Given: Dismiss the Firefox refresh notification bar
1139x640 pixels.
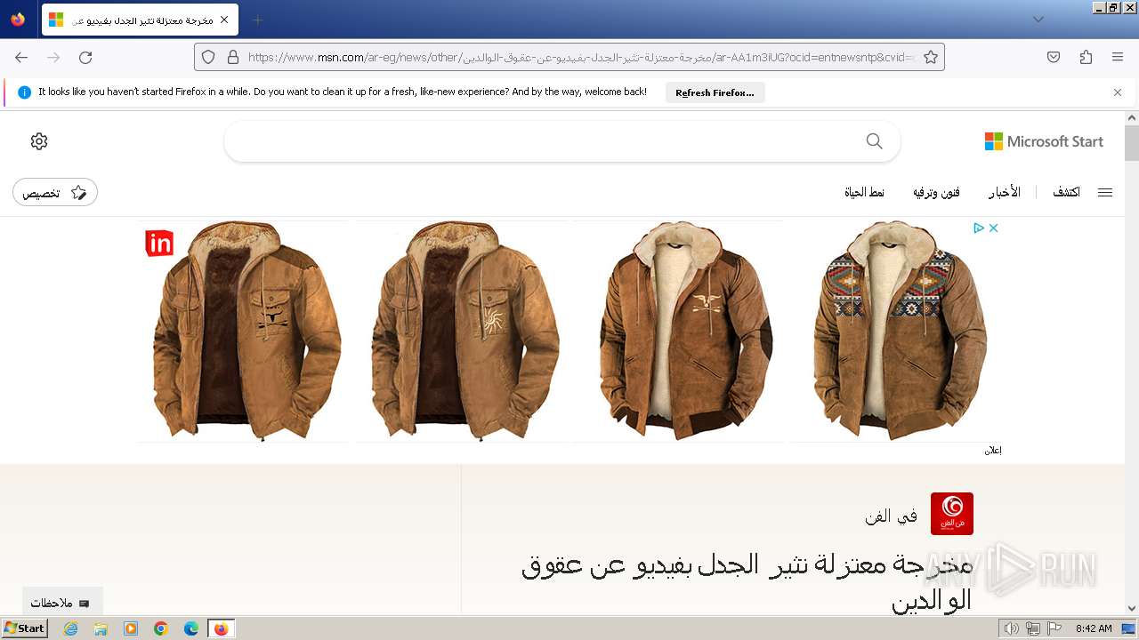Looking at the screenshot, I should tap(1118, 92).
